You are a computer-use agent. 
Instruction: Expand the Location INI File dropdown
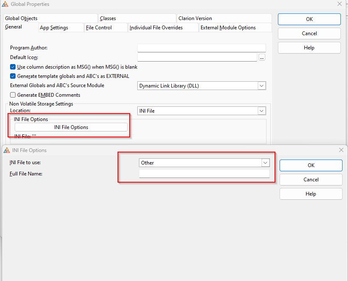pyautogui.click(x=262, y=111)
